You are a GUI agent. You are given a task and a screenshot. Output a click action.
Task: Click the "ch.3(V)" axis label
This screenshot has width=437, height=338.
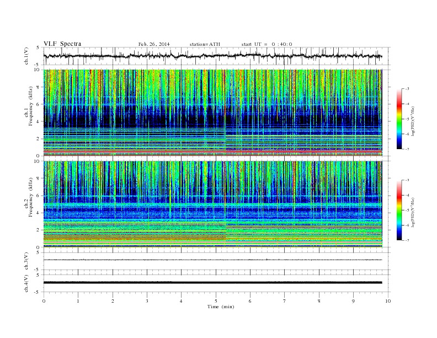point(26,261)
